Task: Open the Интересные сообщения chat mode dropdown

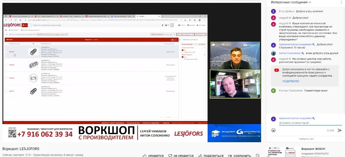Action: tap(291, 2)
